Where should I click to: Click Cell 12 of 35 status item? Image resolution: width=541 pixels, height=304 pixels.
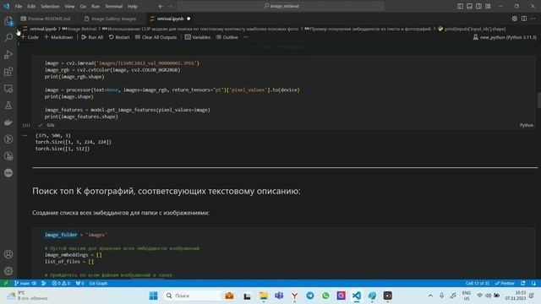(x=477, y=283)
